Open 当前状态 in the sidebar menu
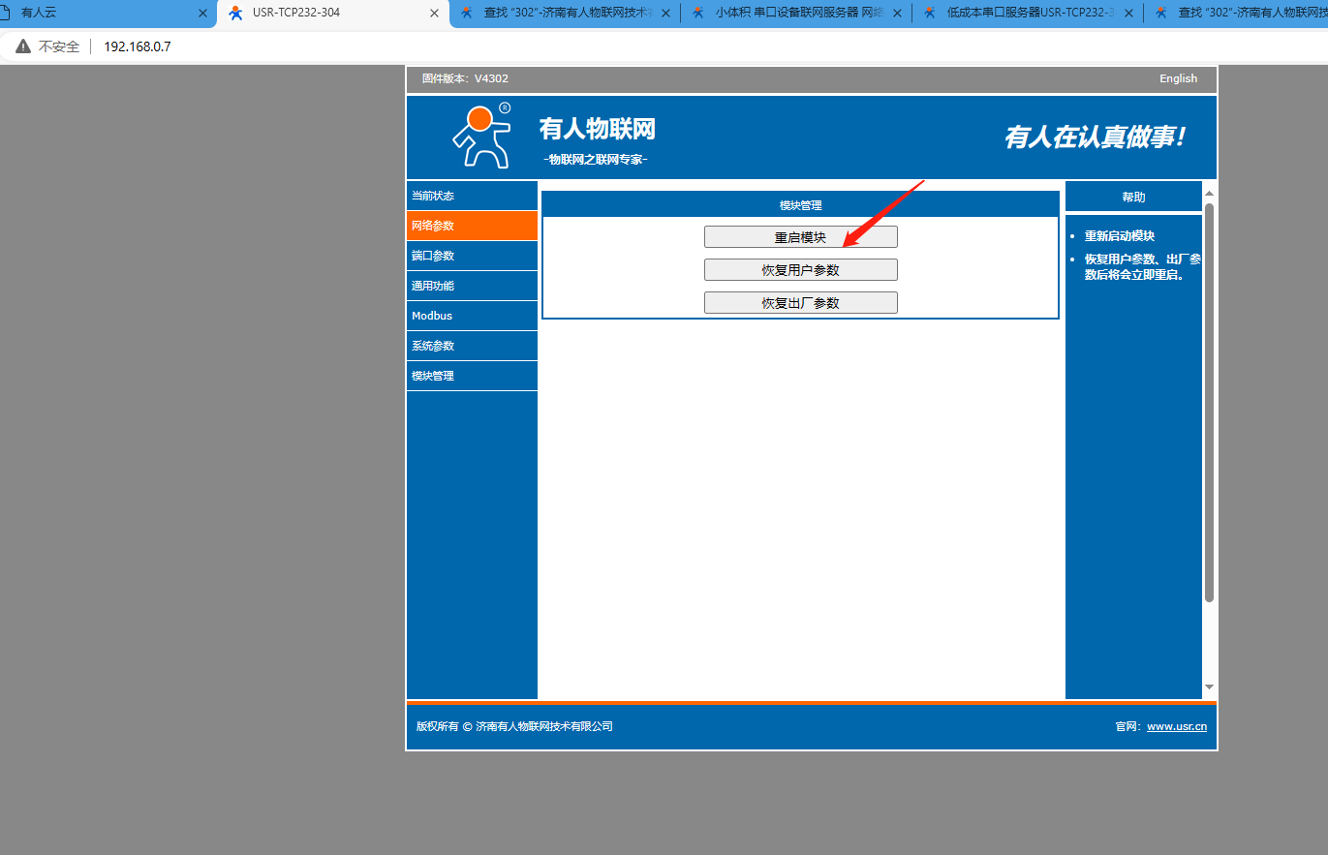 tap(472, 196)
